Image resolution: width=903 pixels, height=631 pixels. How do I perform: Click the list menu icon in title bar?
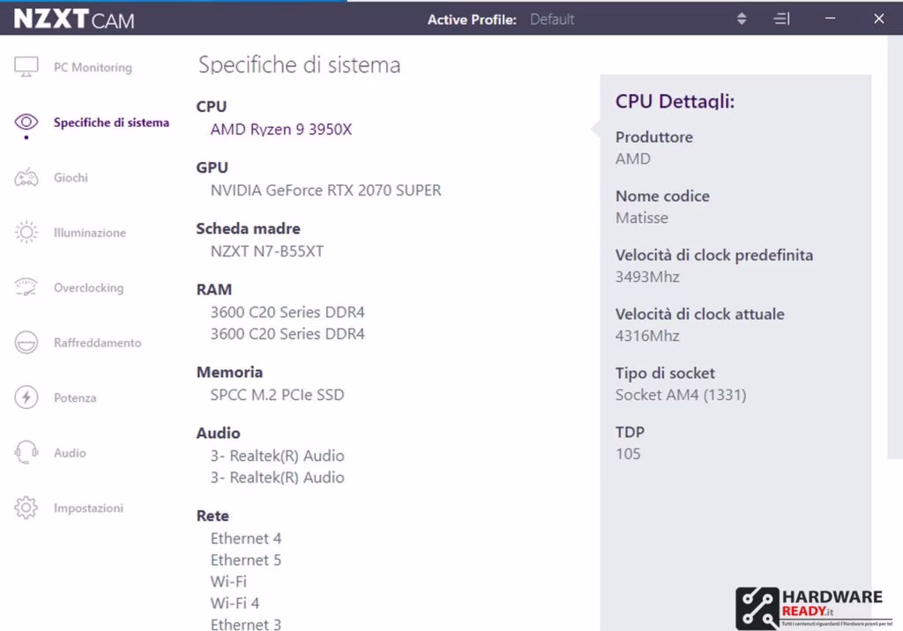coord(781,19)
